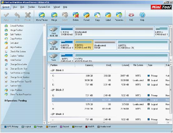The height and width of the screenshot is (133, 173).
Task: Click the Delete partition toolbar icon
Action: coord(76,15)
